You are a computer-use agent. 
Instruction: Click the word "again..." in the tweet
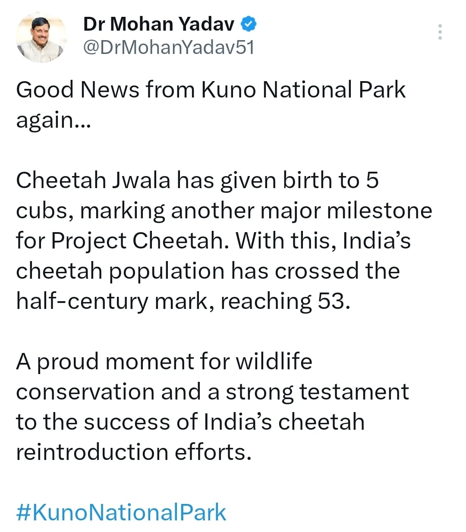[x=53, y=120]
